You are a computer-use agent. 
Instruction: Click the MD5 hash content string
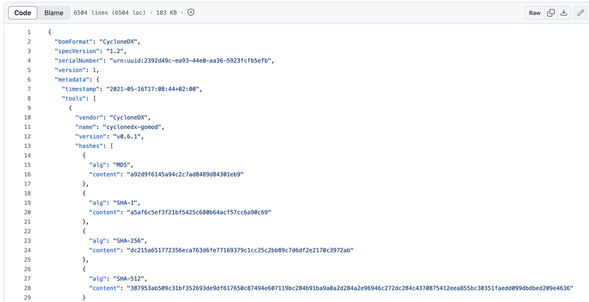[185, 175]
